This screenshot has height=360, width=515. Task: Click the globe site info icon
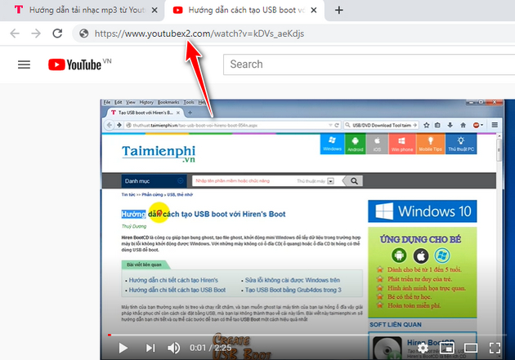click(83, 33)
